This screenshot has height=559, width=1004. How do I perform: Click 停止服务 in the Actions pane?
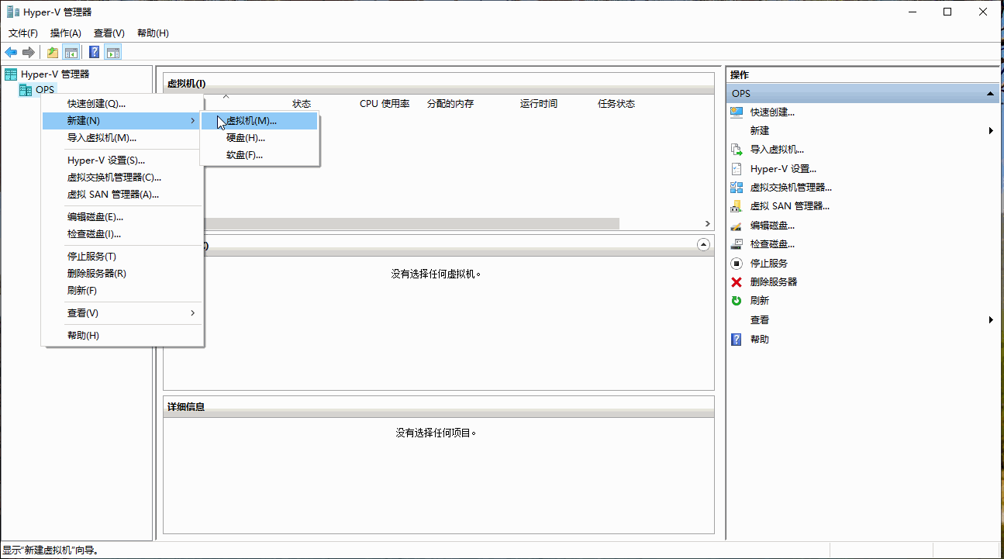[x=769, y=263]
